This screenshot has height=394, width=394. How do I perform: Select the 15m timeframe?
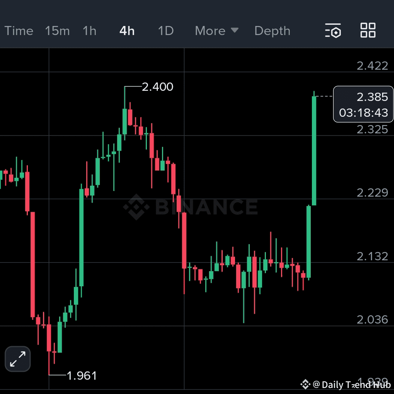point(57,31)
